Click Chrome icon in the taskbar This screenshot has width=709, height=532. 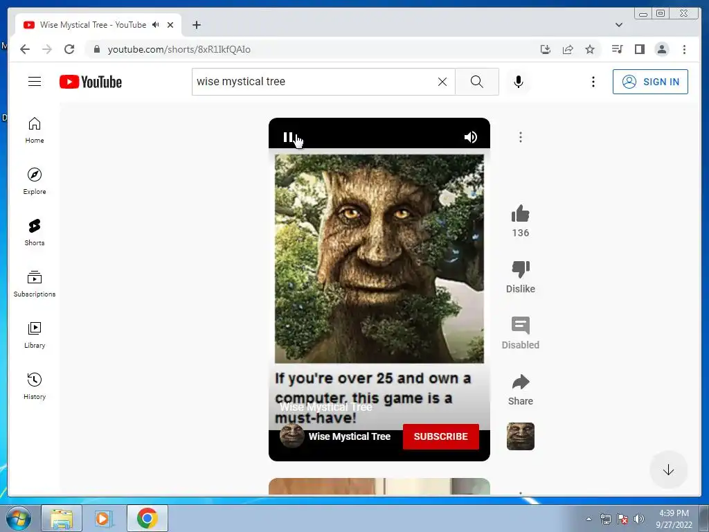(x=147, y=518)
